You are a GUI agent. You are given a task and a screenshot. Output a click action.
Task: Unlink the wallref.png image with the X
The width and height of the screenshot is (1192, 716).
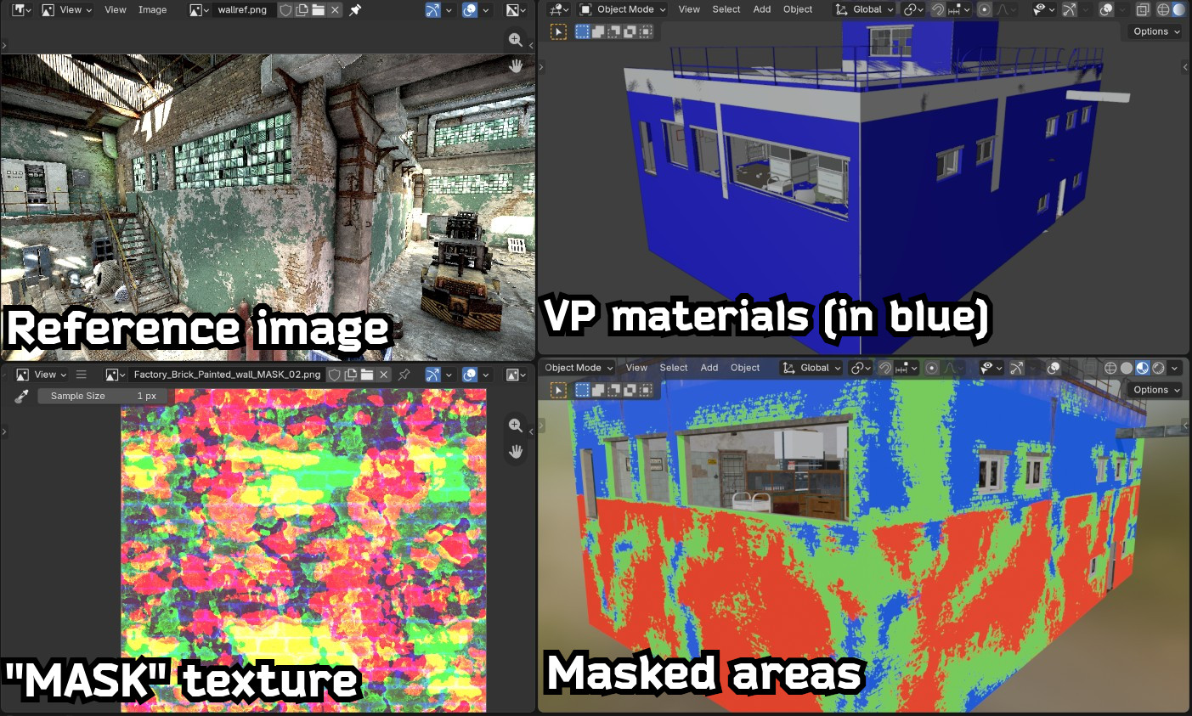click(335, 10)
